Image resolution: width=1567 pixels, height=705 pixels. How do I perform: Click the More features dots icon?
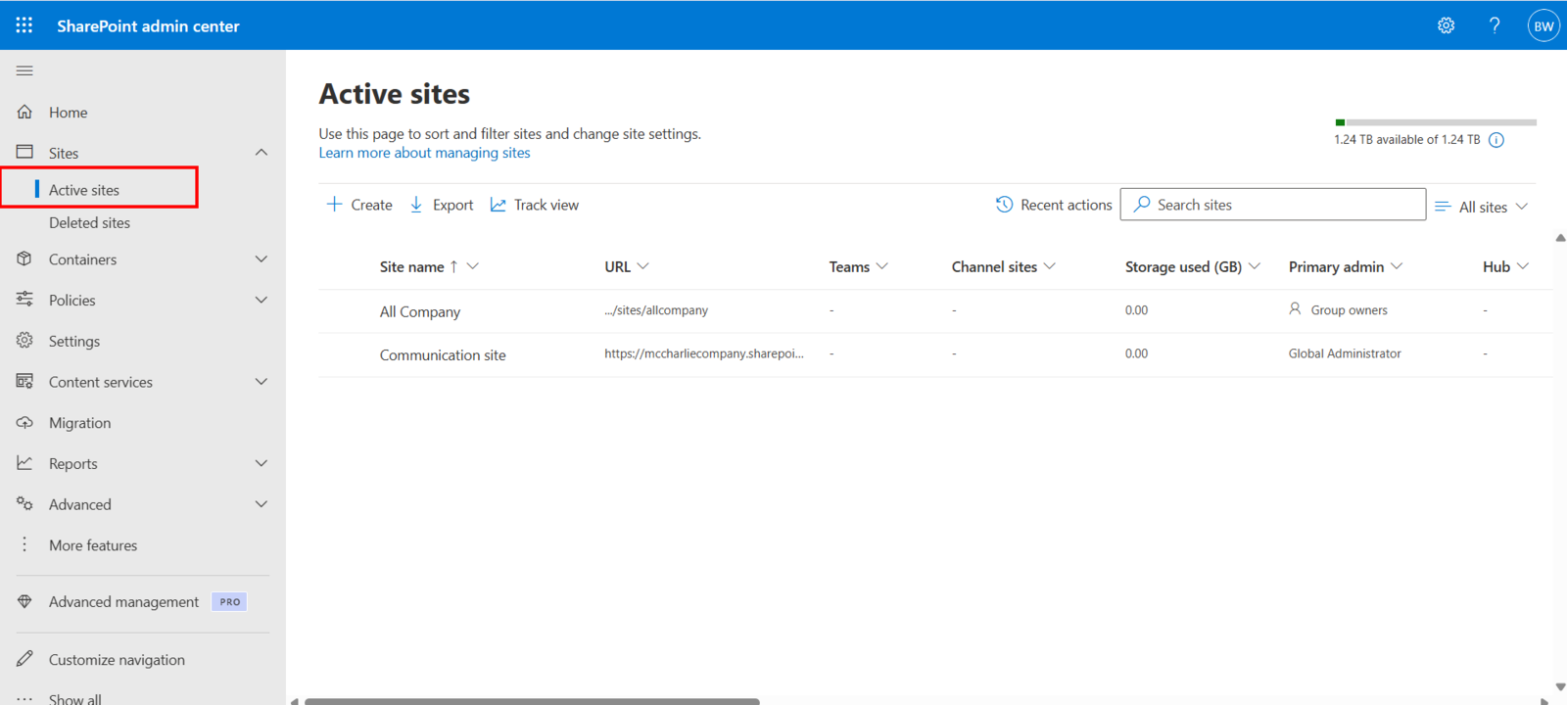point(24,544)
